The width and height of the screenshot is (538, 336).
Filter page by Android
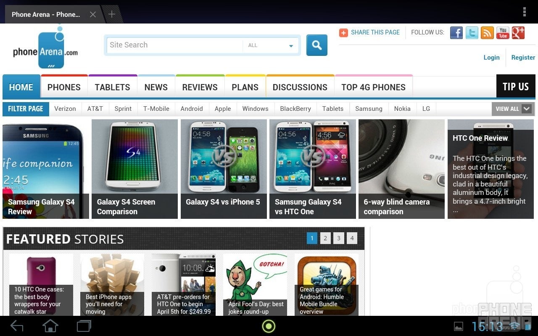192,109
